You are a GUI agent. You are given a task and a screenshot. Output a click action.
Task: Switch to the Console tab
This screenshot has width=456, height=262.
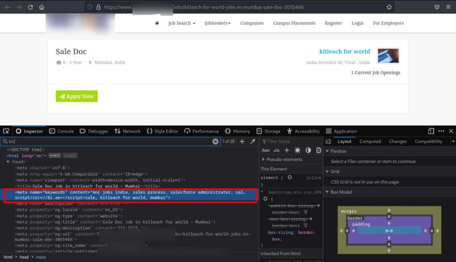[x=61, y=131]
